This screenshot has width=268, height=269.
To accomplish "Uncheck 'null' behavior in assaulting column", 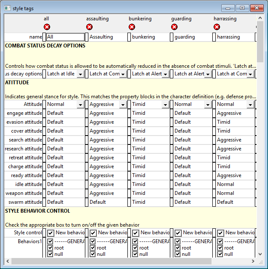I will [93, 254].
